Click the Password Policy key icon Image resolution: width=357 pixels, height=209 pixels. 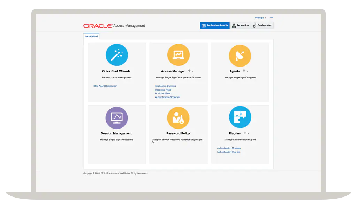pyautogui.click(x=178, y=118)
